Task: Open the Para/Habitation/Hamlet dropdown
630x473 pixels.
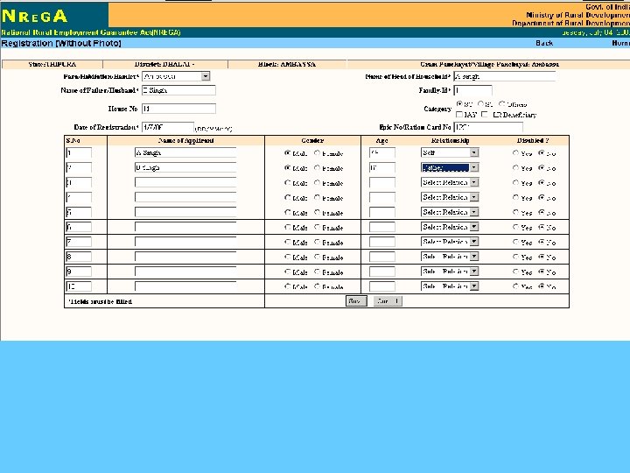Action: coord(176,76)
